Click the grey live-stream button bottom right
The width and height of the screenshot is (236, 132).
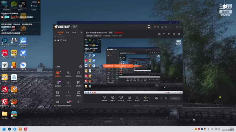(175, 98)
